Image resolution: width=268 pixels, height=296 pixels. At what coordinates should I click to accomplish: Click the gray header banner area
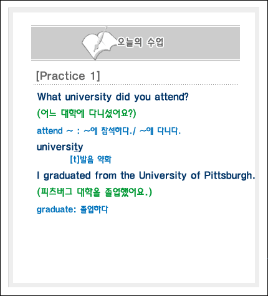pyautogui.click(x=135, y=43)
